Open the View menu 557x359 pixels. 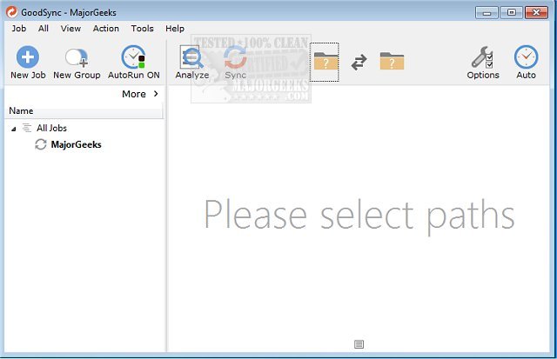(70, 29)
